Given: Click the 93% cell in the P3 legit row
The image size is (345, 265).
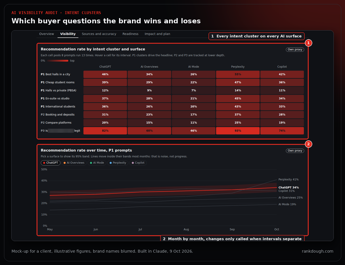Looking at the screenshot, I should pos(238,131).
